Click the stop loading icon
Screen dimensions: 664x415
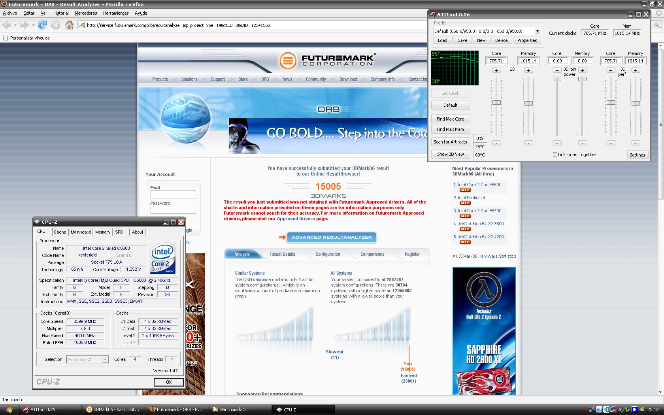pyautogui.click(x=56, y=25)
